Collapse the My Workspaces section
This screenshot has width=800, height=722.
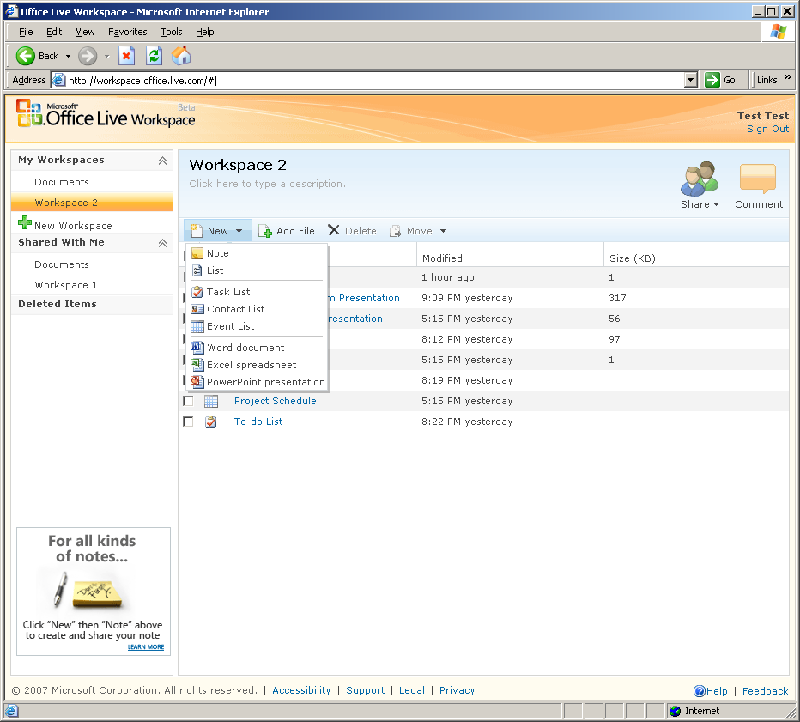click(162, 161)
